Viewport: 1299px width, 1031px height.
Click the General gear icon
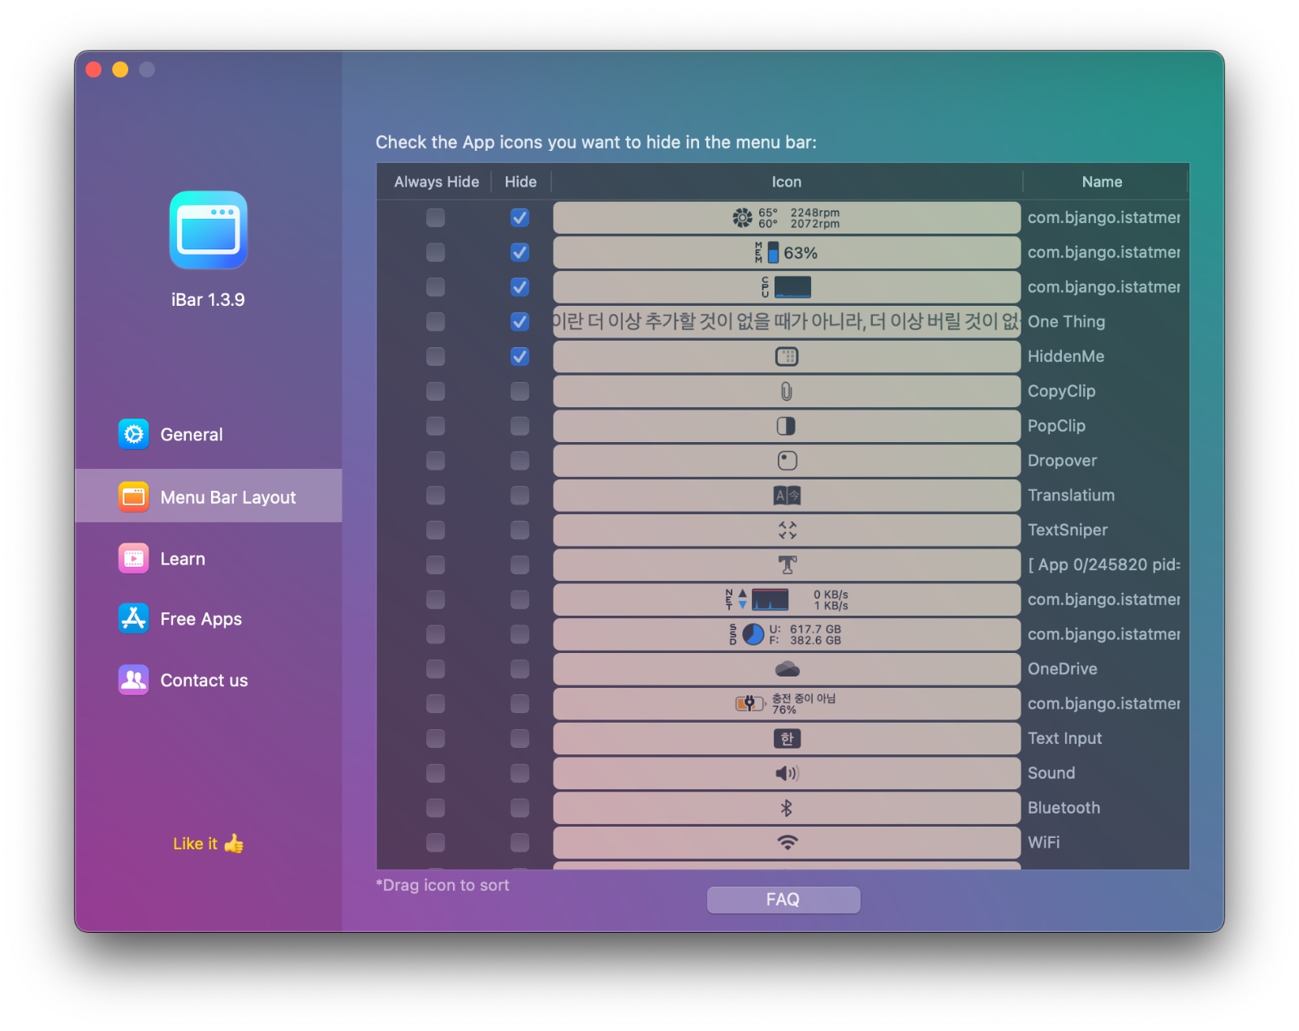(x=134, y=434)
